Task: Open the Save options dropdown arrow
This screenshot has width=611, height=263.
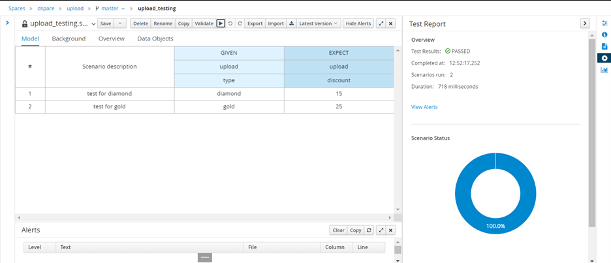Action: click(119, 23)
